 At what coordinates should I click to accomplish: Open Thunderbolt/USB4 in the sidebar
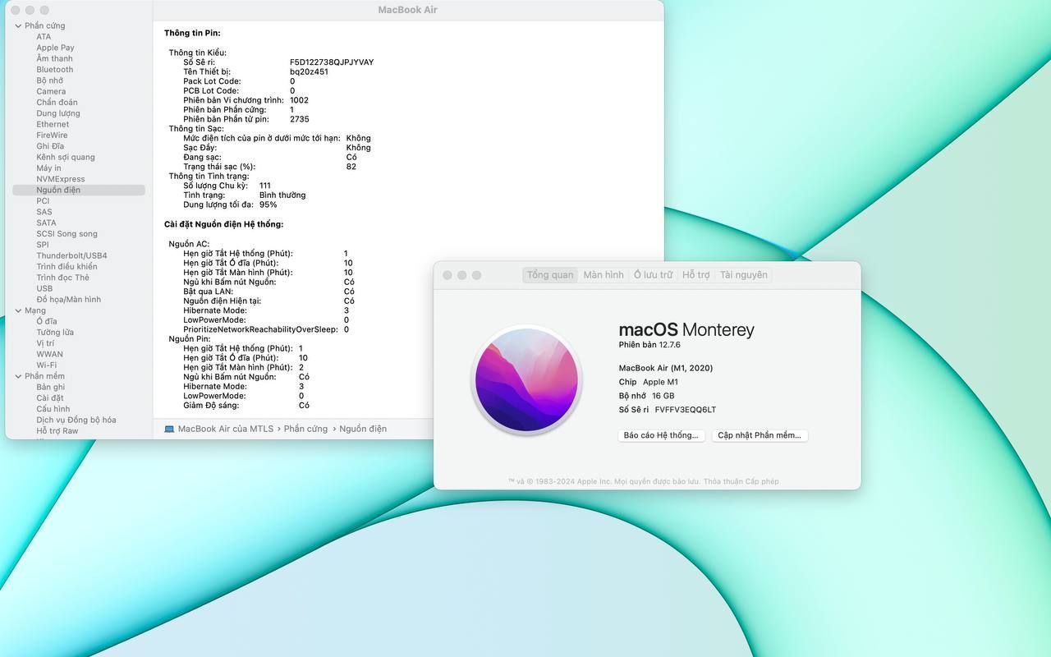[71, 255]
